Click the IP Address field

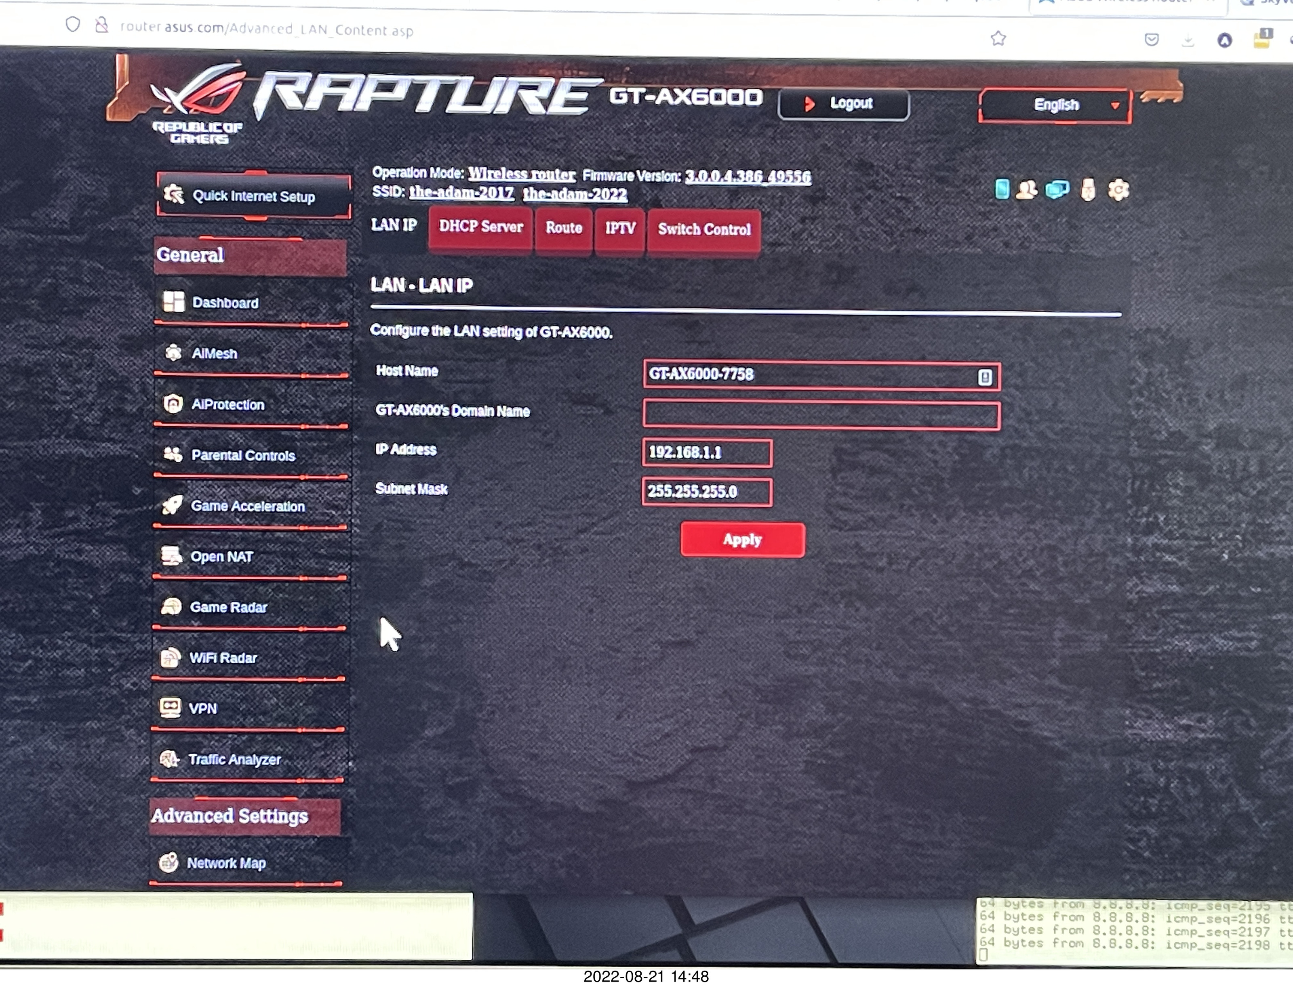pos(707,453)
